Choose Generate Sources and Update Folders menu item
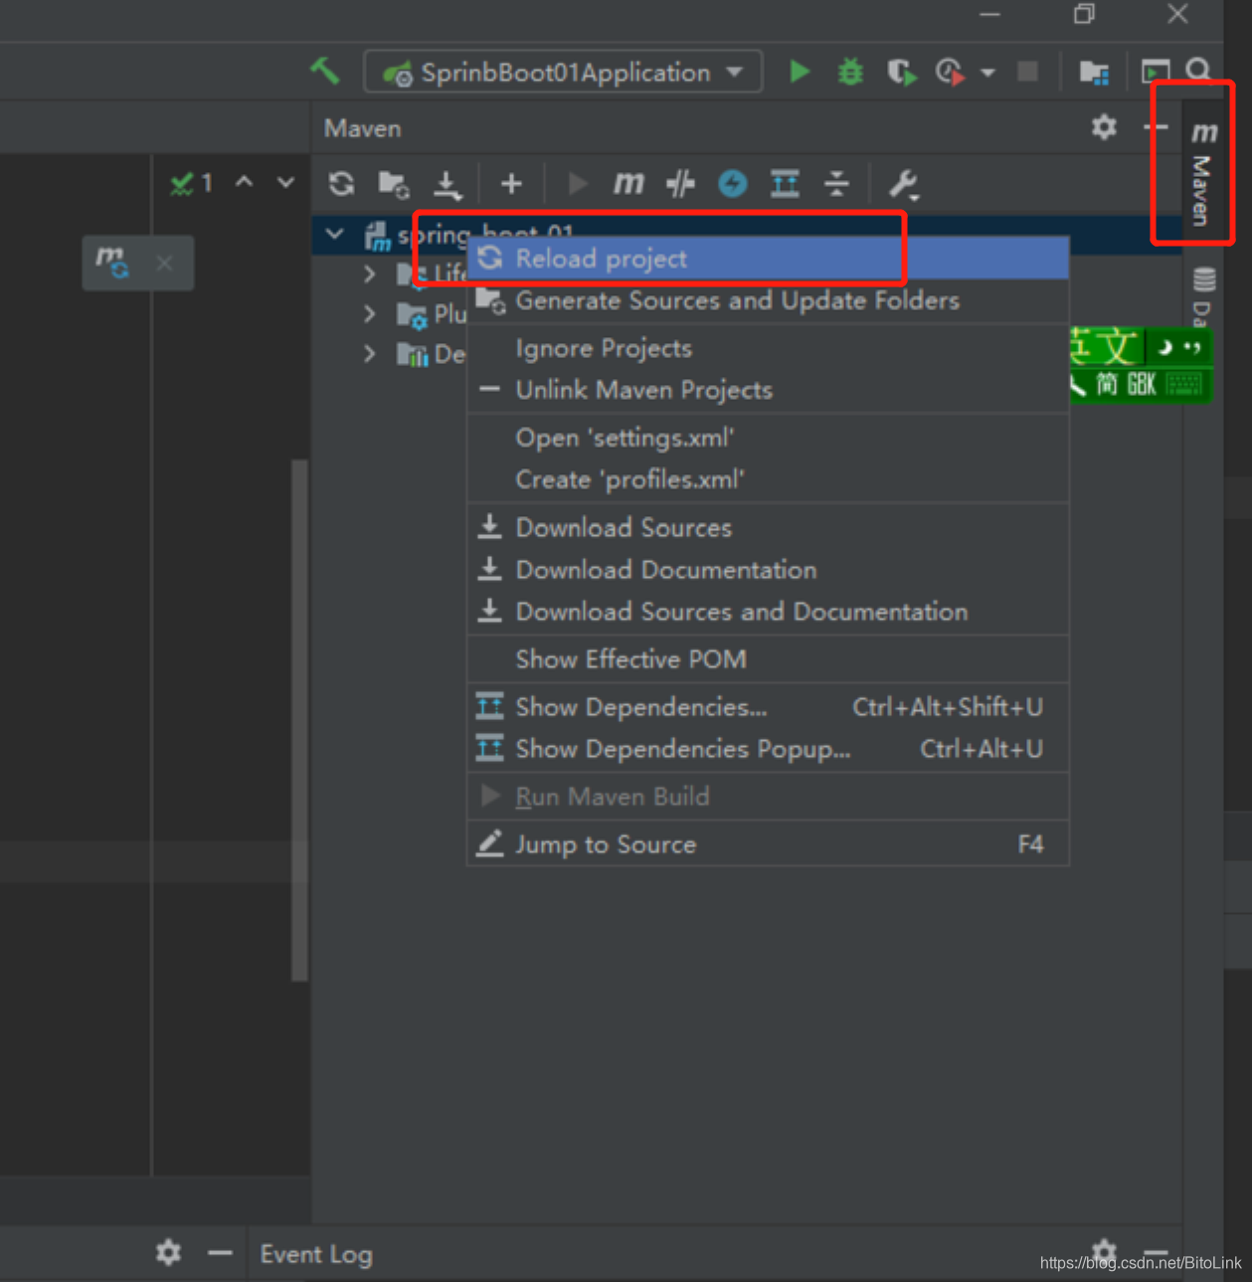The height and width of the screenshot is (1282, 1252). coord(768,300)
